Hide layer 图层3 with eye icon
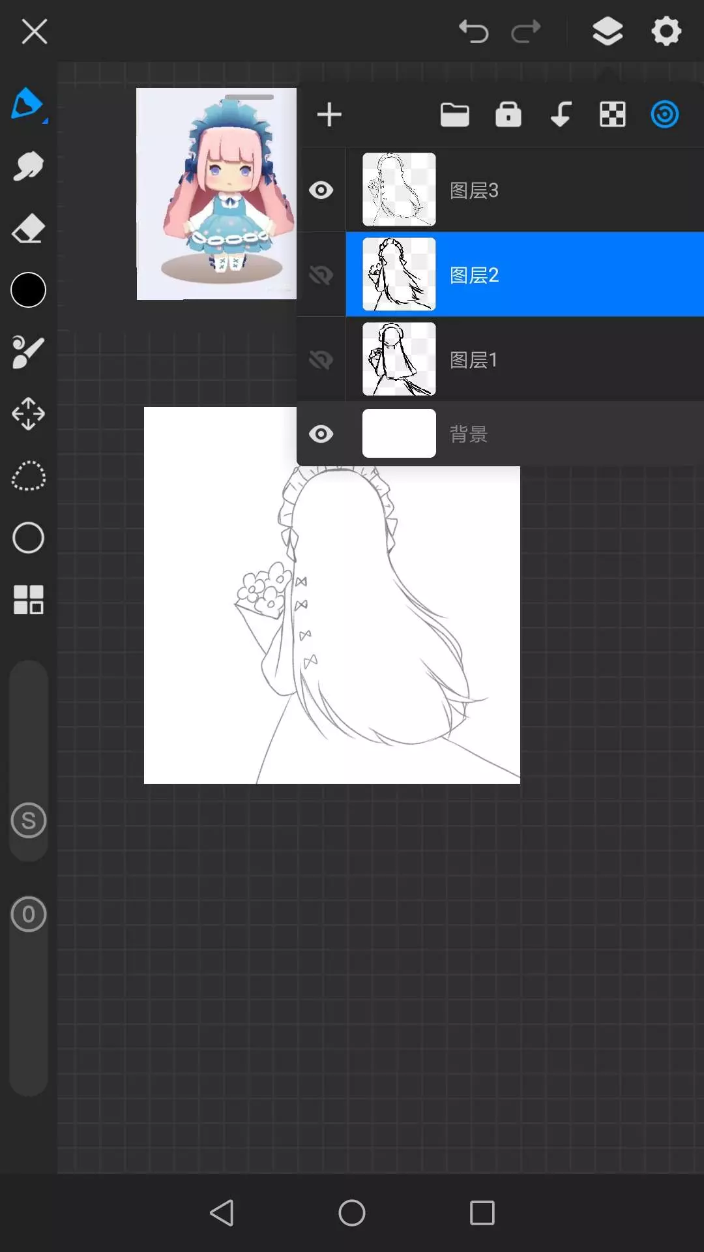The height and width of the screenshot is (1252, 704). pos(321,190)
